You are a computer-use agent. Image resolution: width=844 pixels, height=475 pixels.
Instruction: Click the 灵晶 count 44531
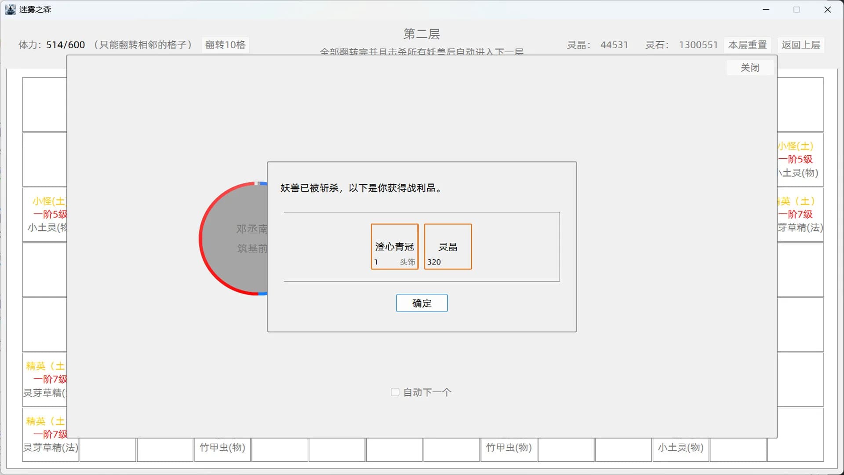coord(614,45)
